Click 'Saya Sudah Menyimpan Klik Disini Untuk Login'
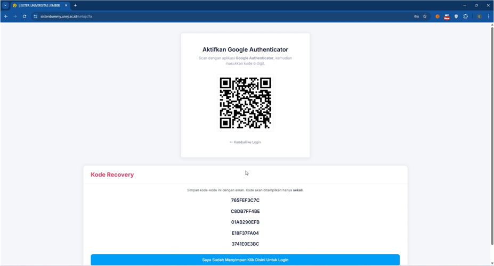The height and width of the screenshot is (266, 494). (x=245, y=260)
